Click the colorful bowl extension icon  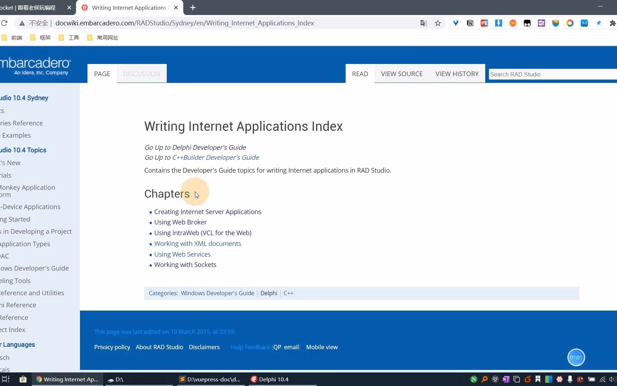(556, 23)
